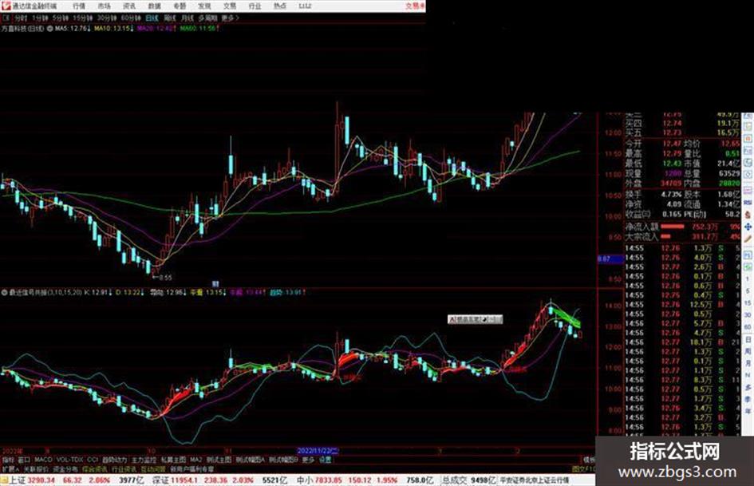Click the blue cross move icon in sidebar
The height and width of the screenshot is (486, 754).
[x=748, y=227]
